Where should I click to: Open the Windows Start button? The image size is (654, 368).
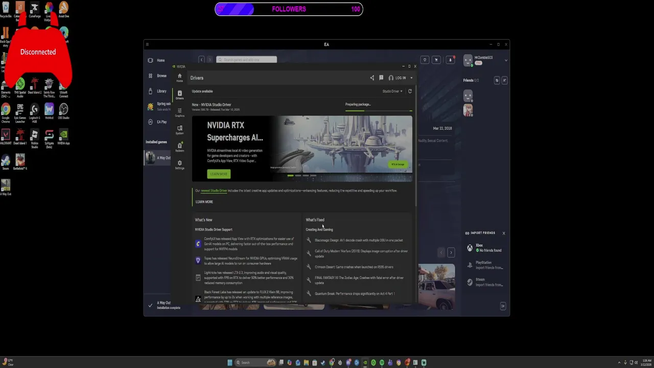pos(230,362)
